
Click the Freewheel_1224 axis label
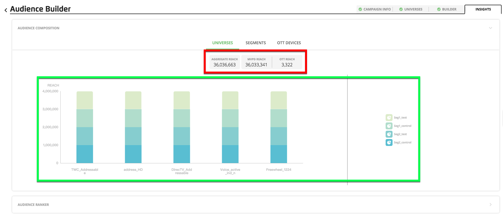[279, 170]
